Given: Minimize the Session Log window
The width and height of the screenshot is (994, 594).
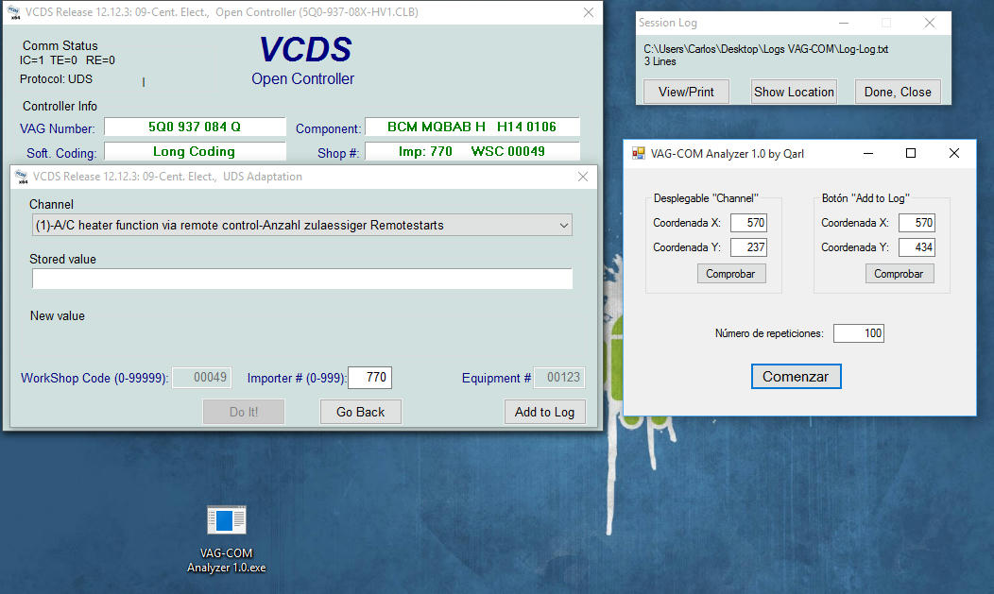Looking at the screenshot, I should (x=843, y=23).
